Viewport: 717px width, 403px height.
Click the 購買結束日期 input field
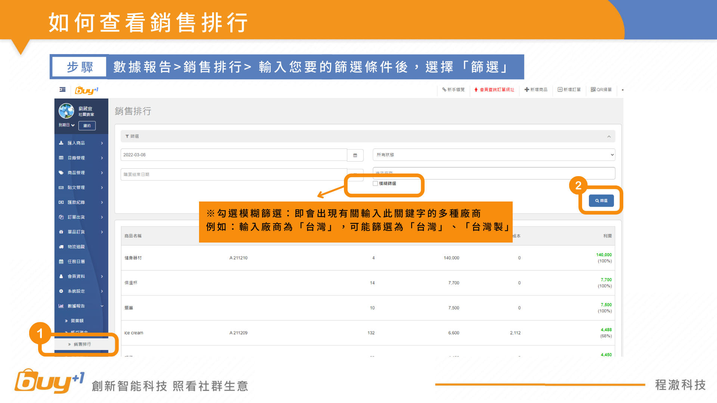(233, 175)
